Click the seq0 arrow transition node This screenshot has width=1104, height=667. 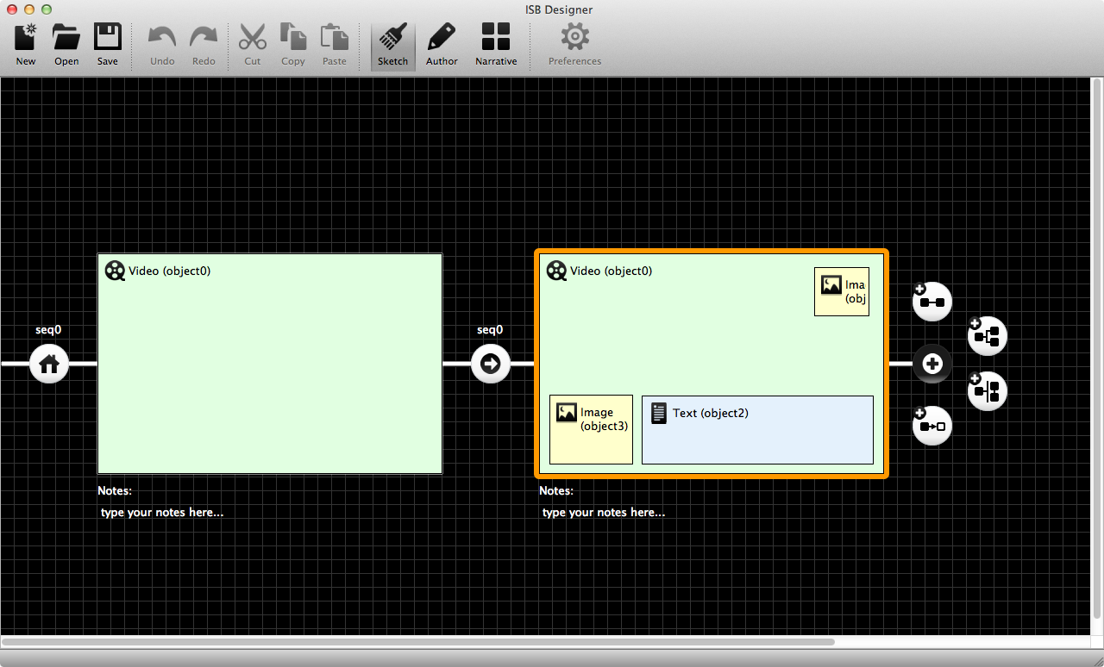[x=491, y=364]
